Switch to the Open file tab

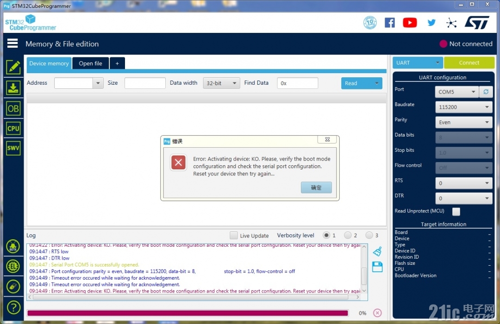91,63
